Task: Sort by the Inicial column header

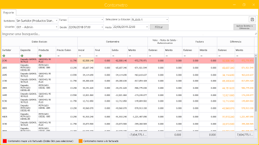Action: 86,50
